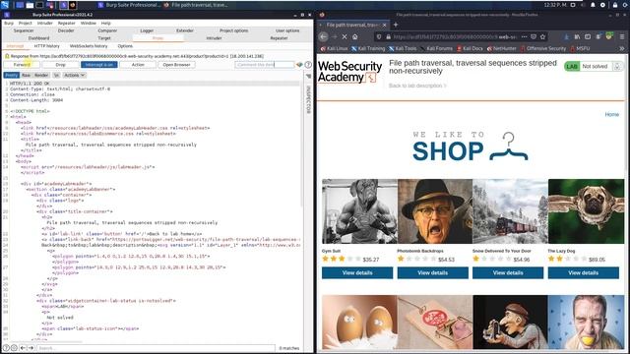
Task: Open the Project menu in Burp
Action: tap(25, 24)
